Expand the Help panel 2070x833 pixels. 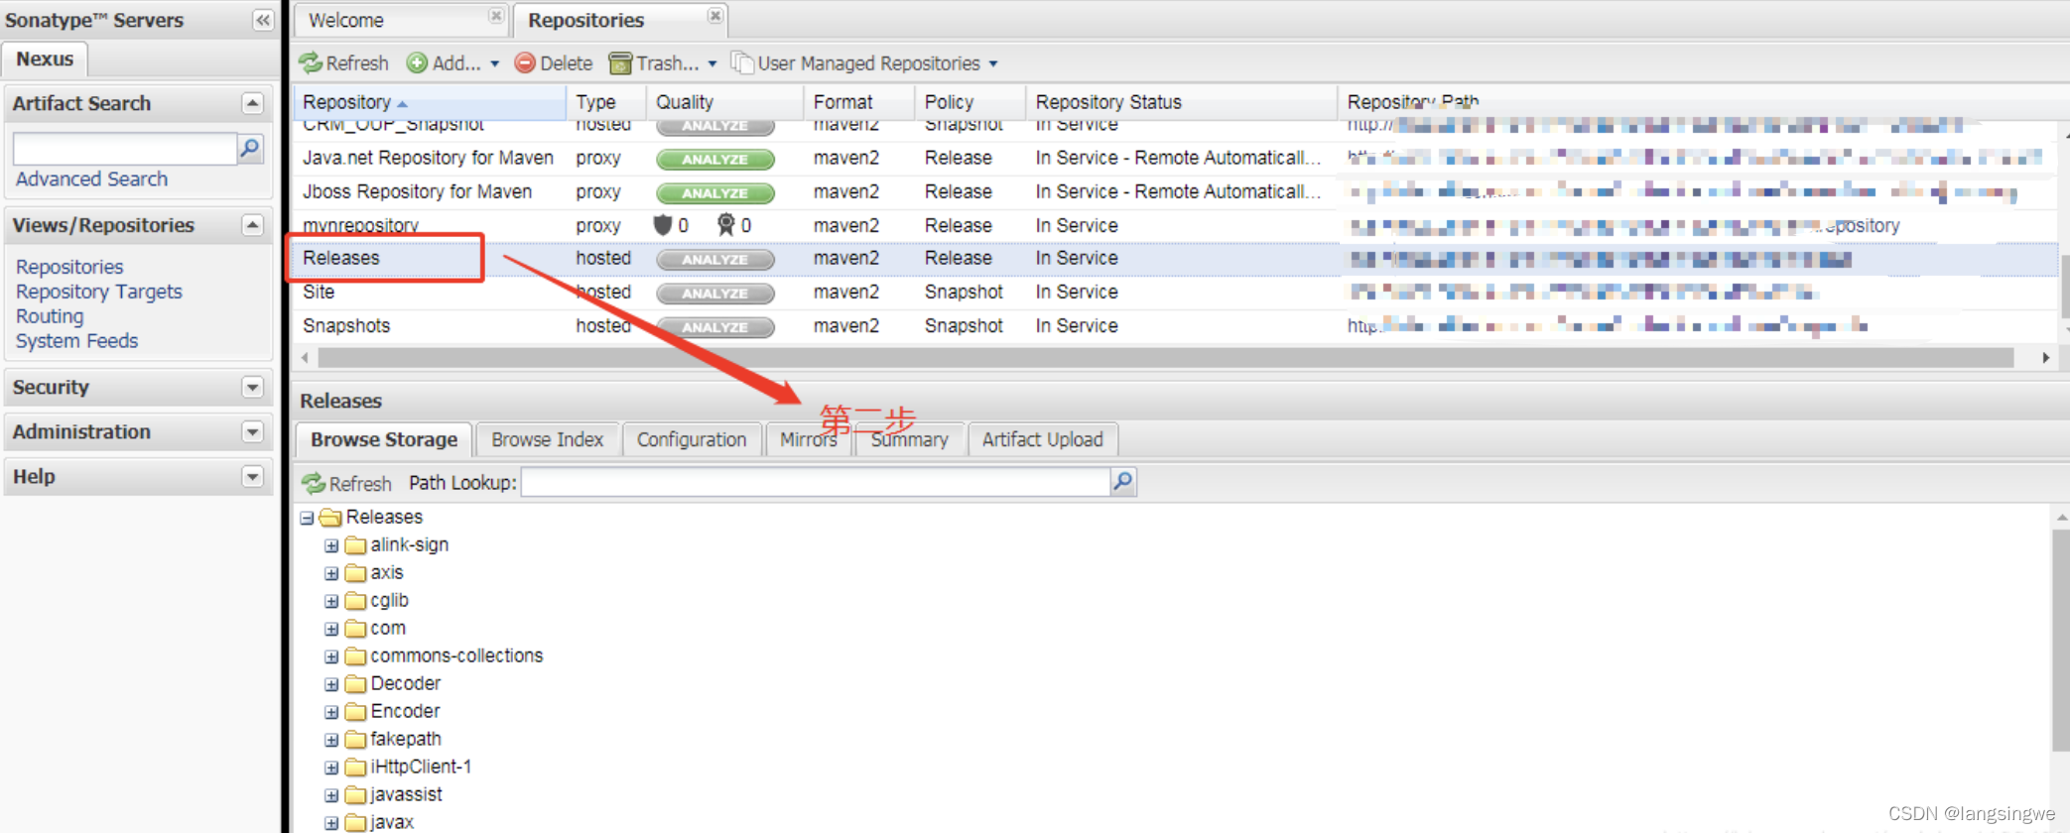pyautogui.click(x=252, y=476)
